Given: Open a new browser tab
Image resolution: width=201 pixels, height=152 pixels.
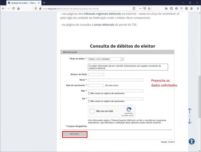Looking at the screenshot, I should tap(44, 3).
